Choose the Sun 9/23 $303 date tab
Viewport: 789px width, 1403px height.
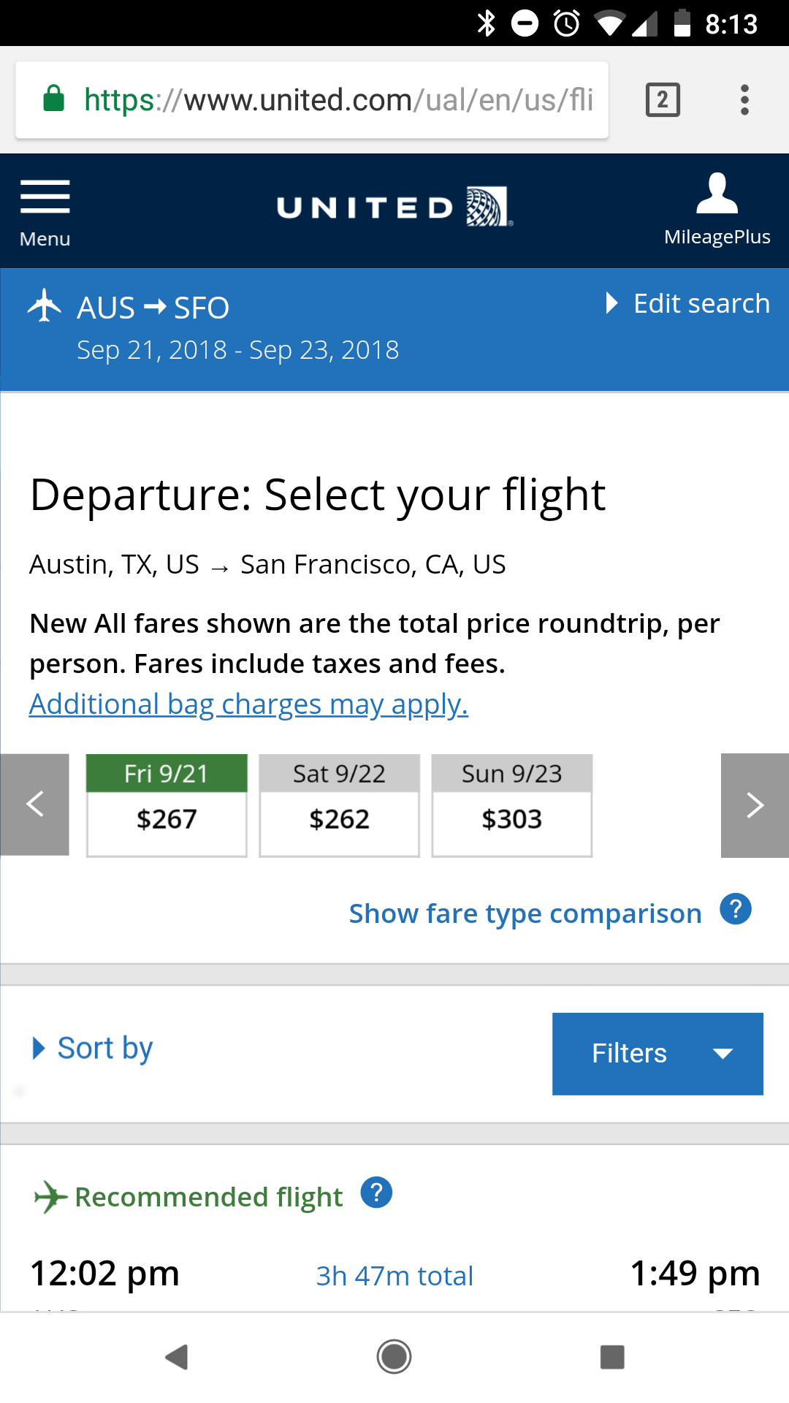click(x=512, y=805)
